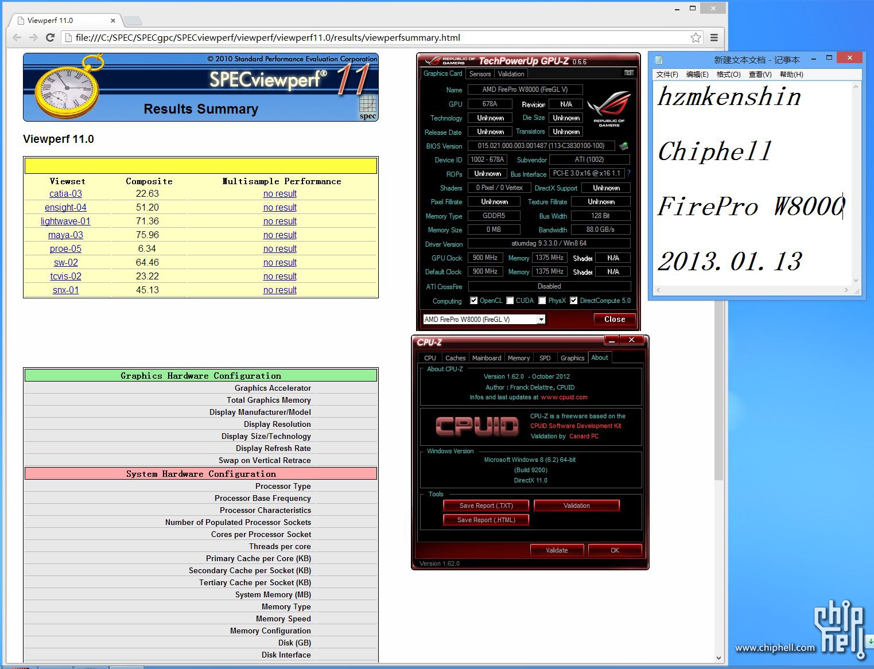874x669 pixels.
Task: Click the Notepad title bar icon
Action: click(x=658, y=59)
